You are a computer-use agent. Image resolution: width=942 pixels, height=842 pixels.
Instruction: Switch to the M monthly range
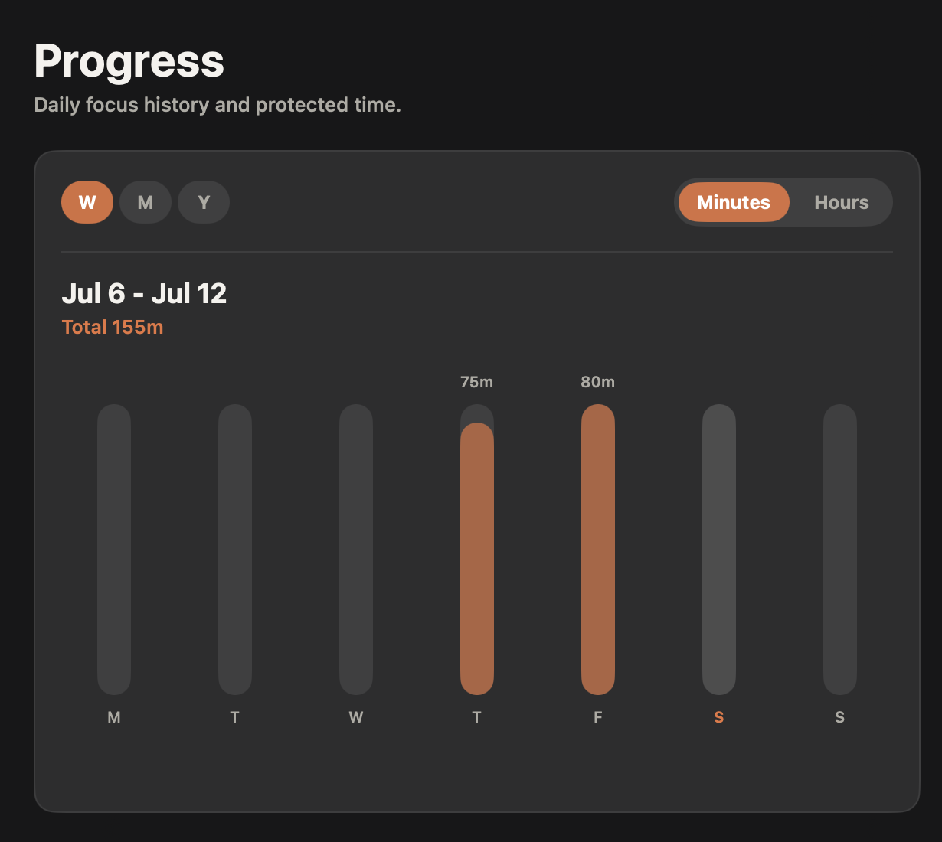click(x=146, y=202)
